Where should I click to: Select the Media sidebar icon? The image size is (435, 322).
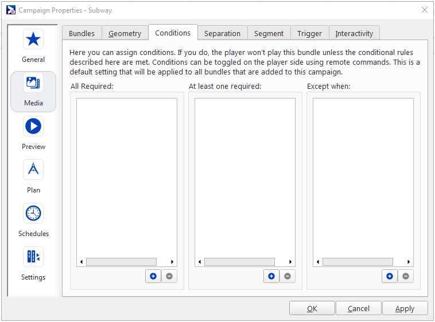33,84
